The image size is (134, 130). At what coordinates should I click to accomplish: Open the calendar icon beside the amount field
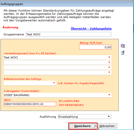(123, 46)
